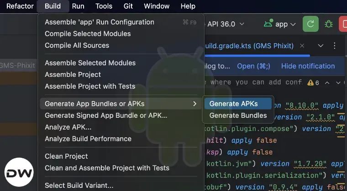Go to previous highlighted problem arrow
The width and height of the screenshot is (347, 191).
tap(327, 83)
